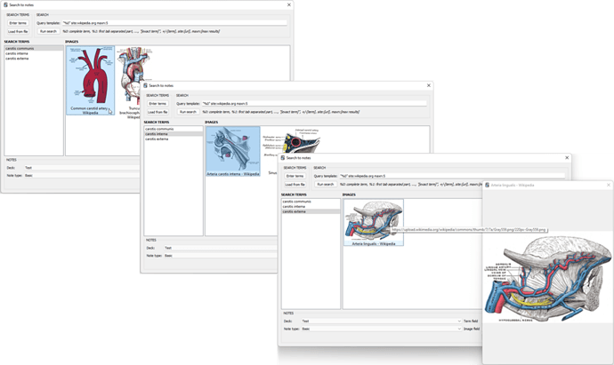Click Enter terms in middle window

158,103
